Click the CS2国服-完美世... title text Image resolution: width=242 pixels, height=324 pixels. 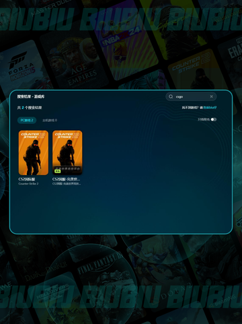click(x=66, y=179)
